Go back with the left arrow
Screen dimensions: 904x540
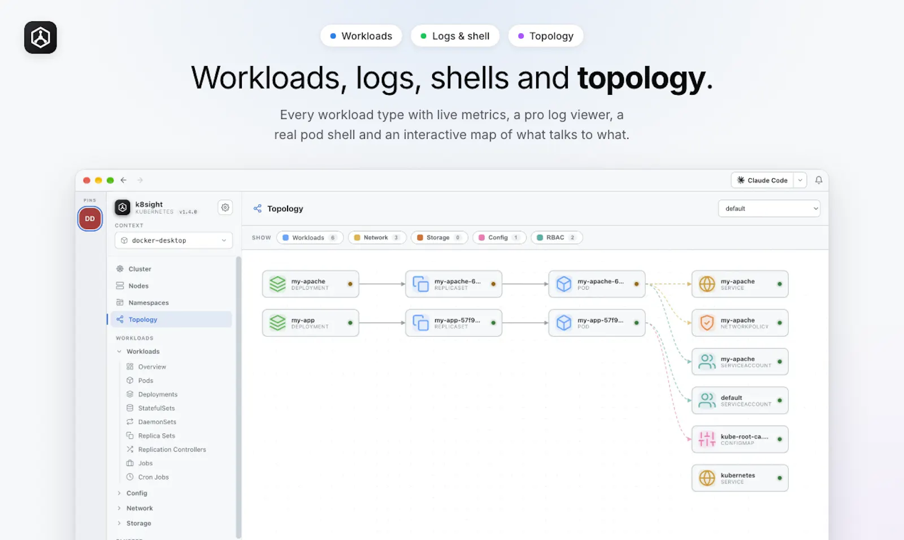[x=124, y=180]
